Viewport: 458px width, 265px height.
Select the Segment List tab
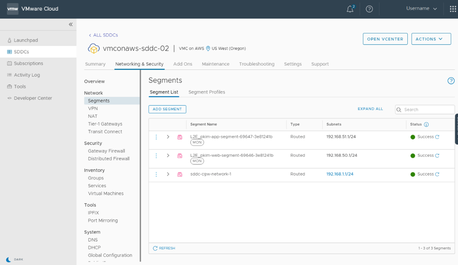[164, 92]
